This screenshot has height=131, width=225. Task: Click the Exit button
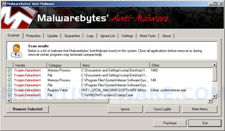click(205, 123)
